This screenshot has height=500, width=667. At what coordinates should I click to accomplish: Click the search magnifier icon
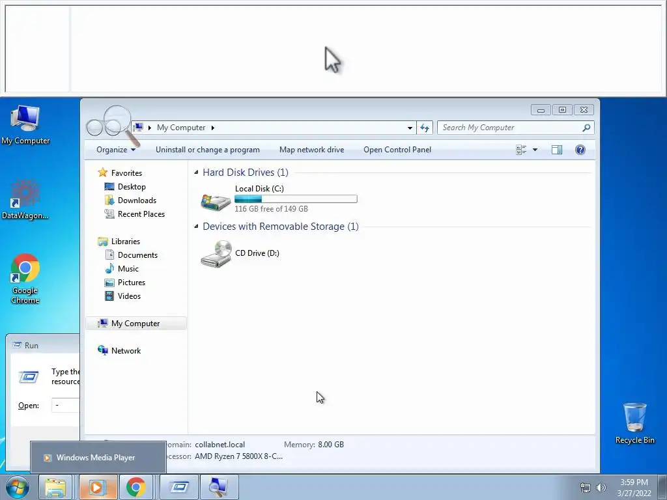(586, 128)
